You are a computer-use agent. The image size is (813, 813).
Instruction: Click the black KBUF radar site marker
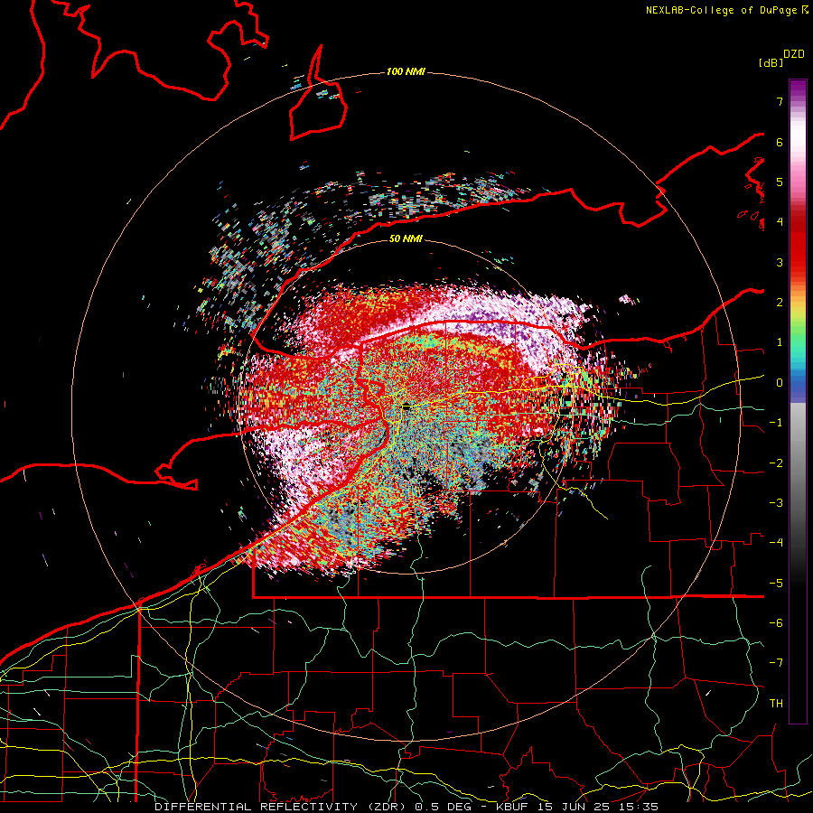[x=406, y=406]
